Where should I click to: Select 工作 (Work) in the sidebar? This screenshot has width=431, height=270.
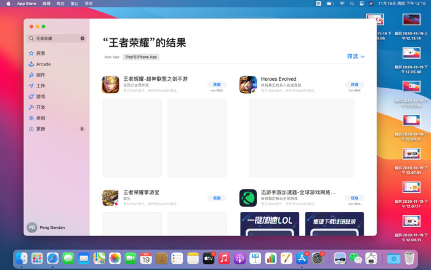click(x=41, y=86)
